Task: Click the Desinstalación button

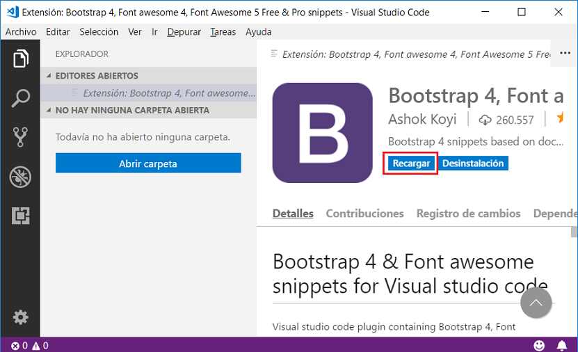Action: coord(473,163)
